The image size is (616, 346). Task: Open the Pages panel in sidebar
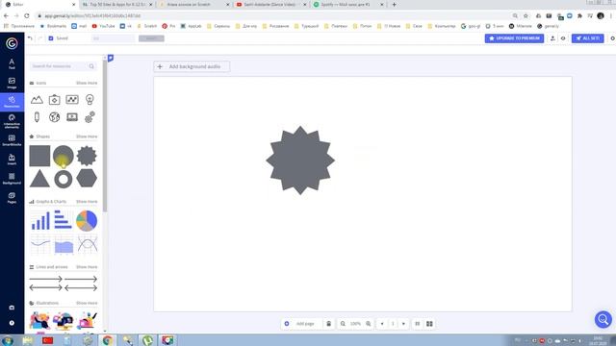tap(12, 198)
